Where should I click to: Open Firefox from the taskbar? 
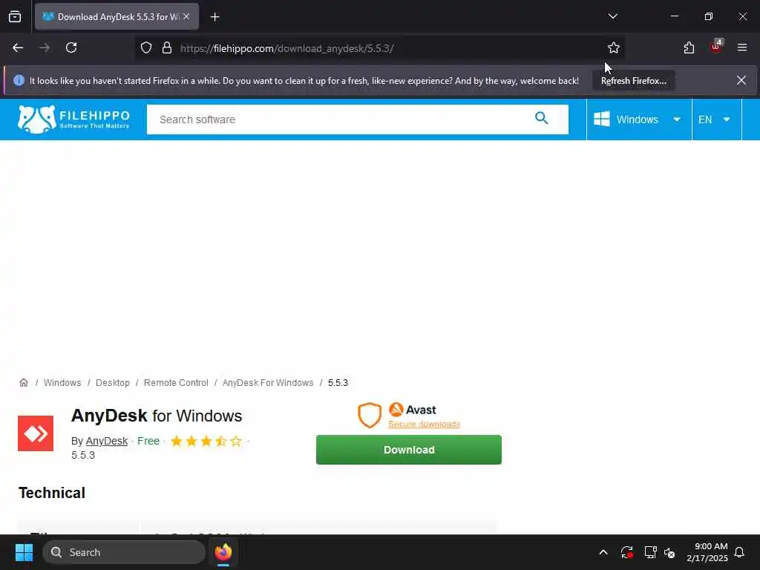pyautogui.click(x=223, y=552)
